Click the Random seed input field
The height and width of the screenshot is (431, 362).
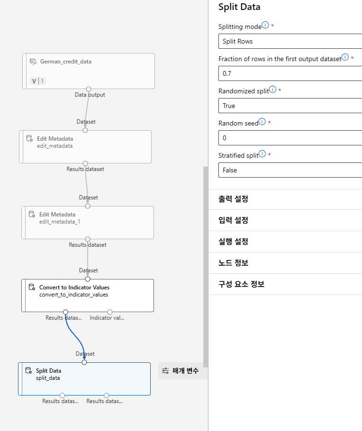pyautogui.click(x=290, y=138)
